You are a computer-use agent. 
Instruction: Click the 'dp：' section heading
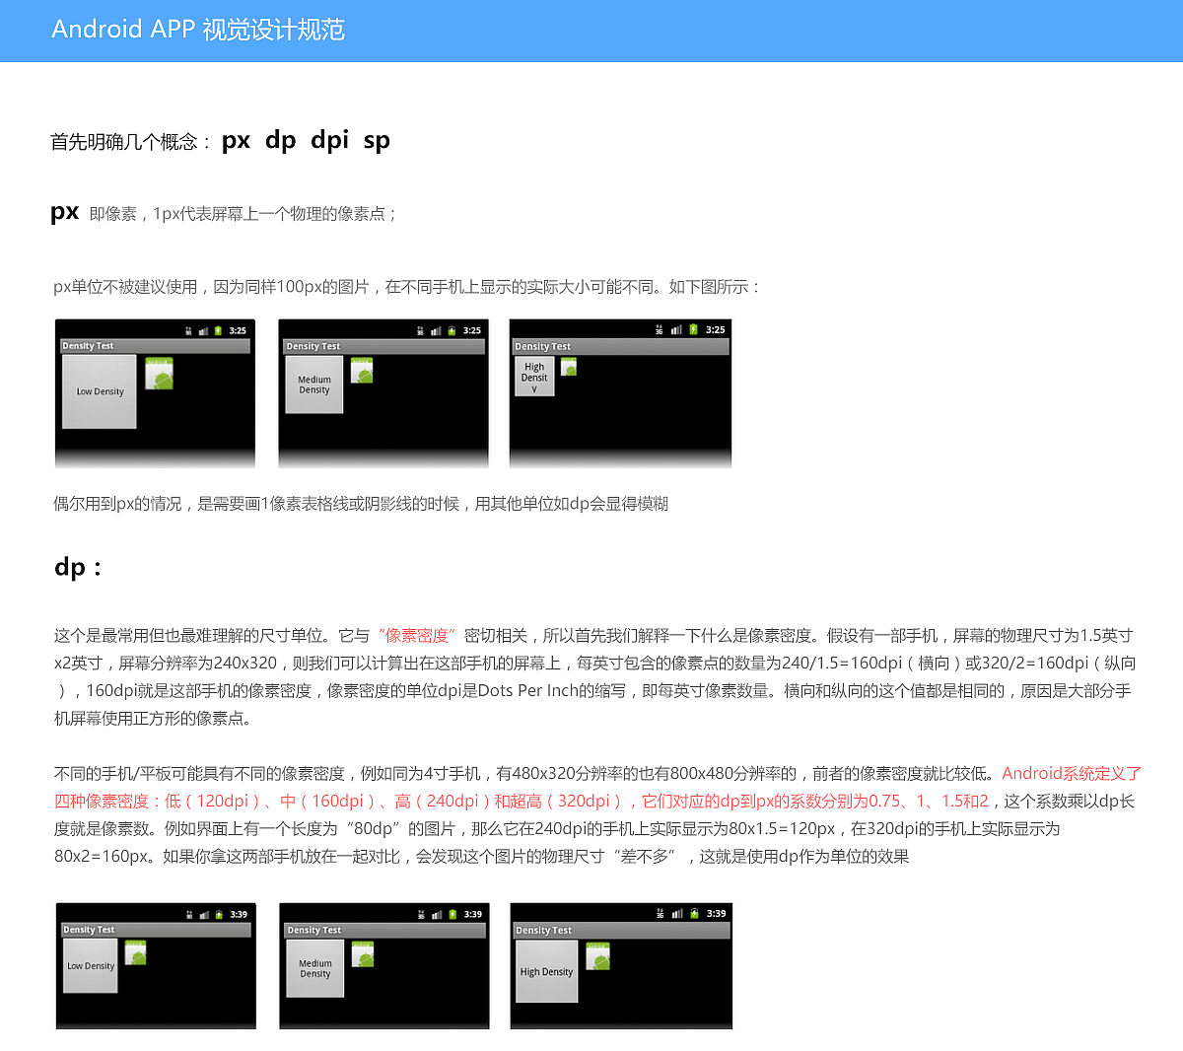click(x=78, y=567)
